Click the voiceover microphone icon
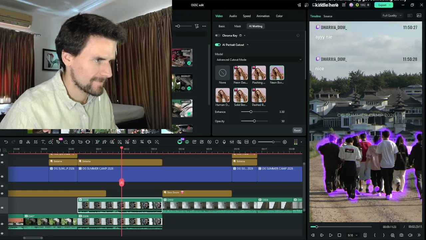This screenshot has height=240, width=426. pos(224,142)
